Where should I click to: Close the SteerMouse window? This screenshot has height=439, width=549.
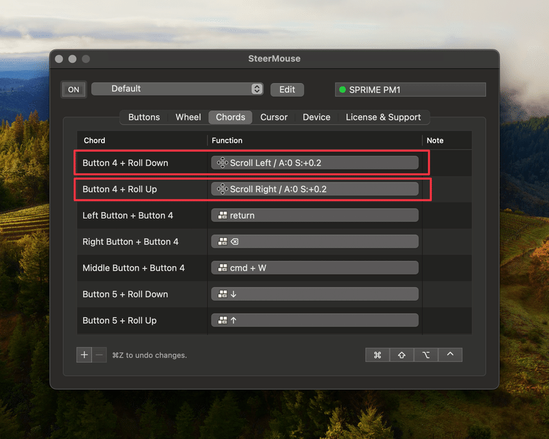(x=59, y=59)
